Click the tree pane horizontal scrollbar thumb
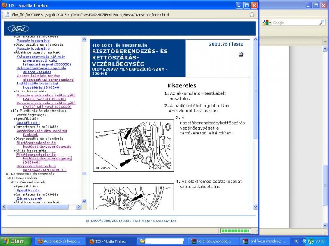This screenshot has height=246, width=329. pyautogui.click(x=37, y=207)
